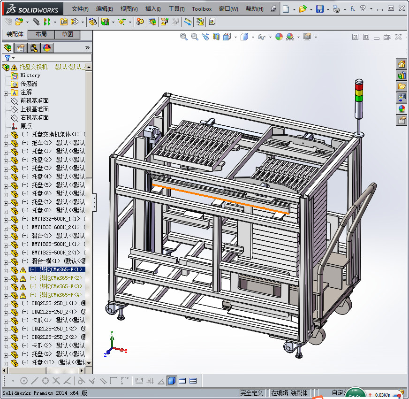The height and width of the screenshot is (399, 409).
Task: Click Zoom to Fit magnifier icon
Action: click(x=184, y=37)
